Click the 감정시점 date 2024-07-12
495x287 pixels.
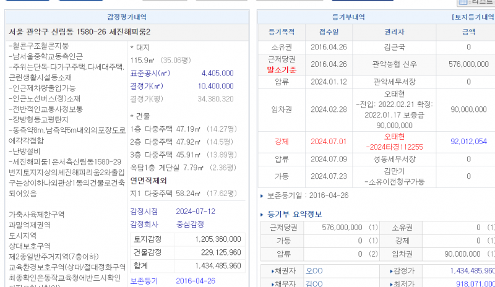click(x=196, y=211)
